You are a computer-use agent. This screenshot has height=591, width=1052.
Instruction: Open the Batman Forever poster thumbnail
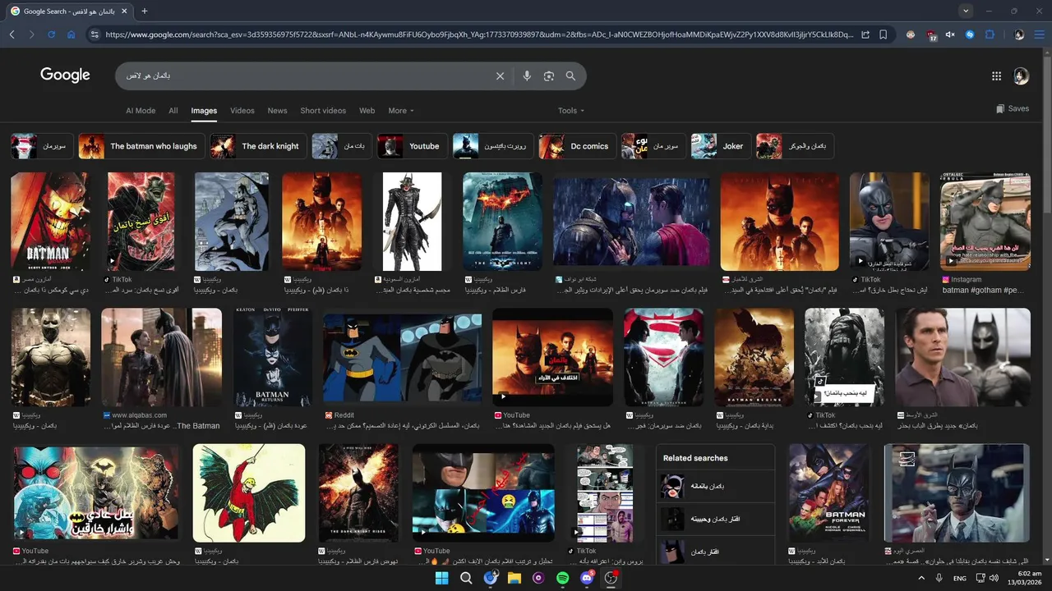(x=828, y=492)
